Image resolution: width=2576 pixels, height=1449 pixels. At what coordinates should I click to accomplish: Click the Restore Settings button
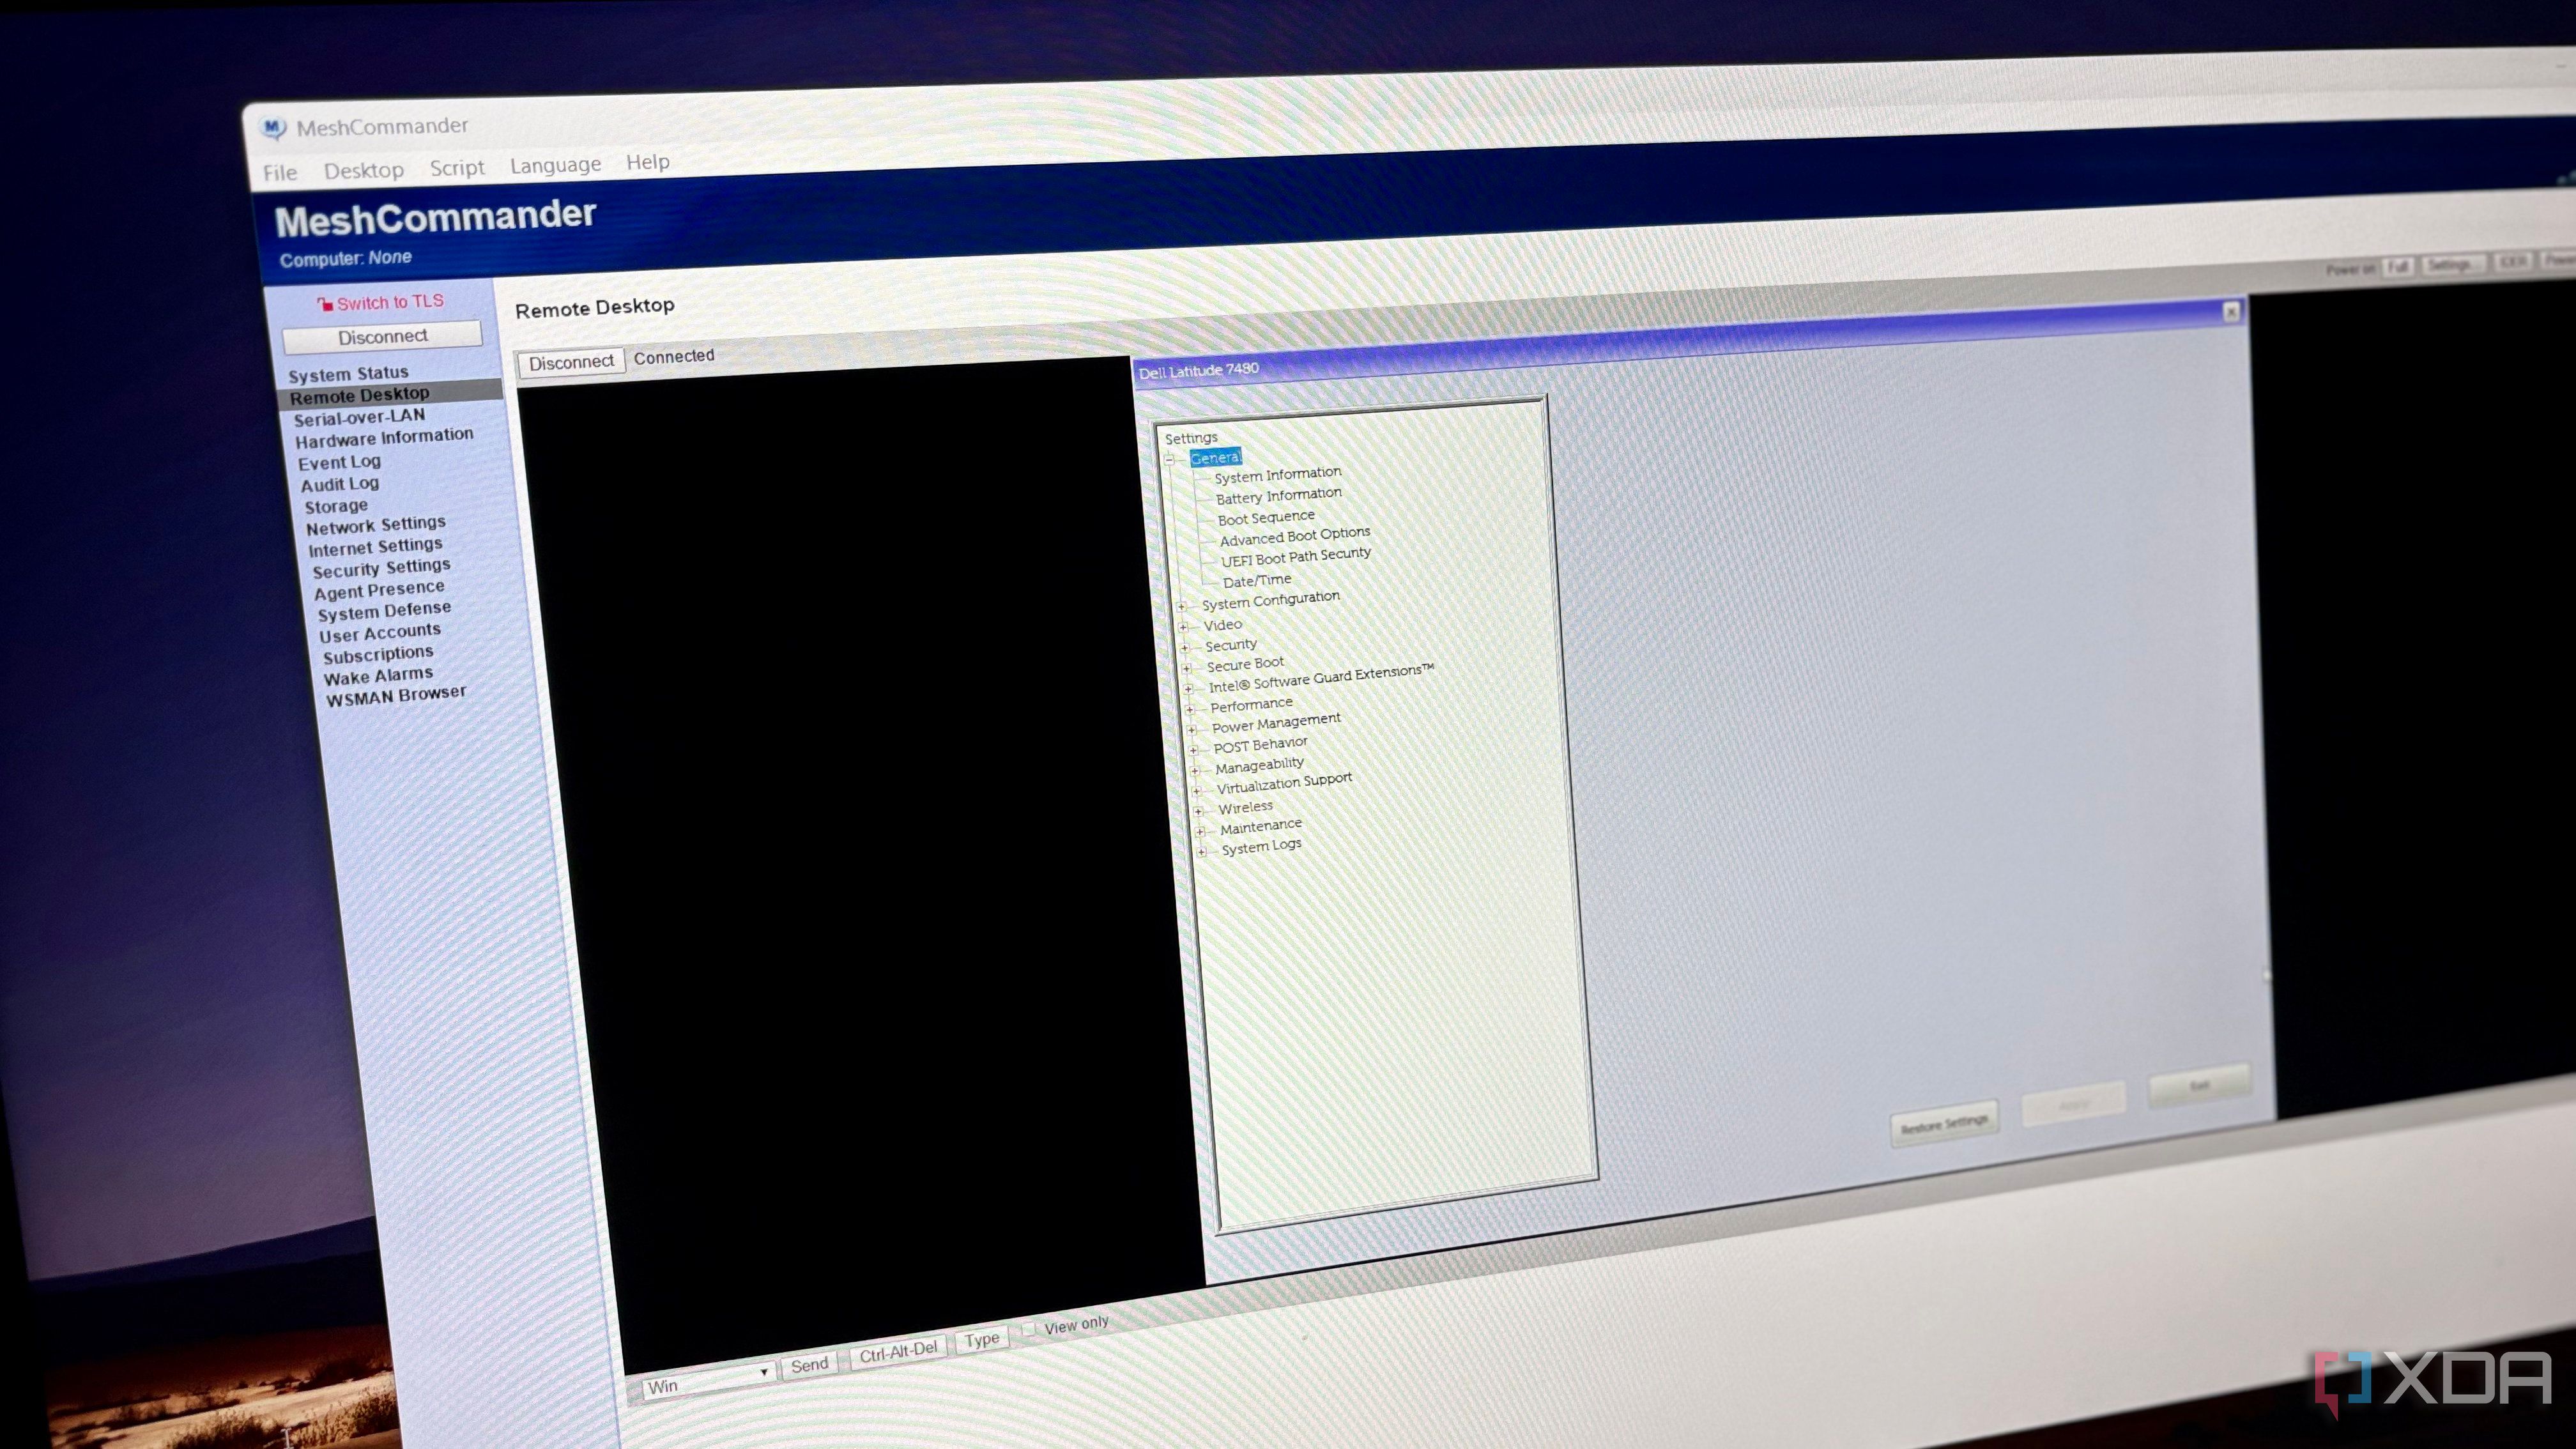tap(1945, 1123)
